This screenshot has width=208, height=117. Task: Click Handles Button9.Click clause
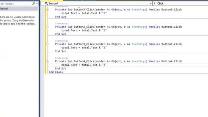pyautogui.click(x=165, y=44)
